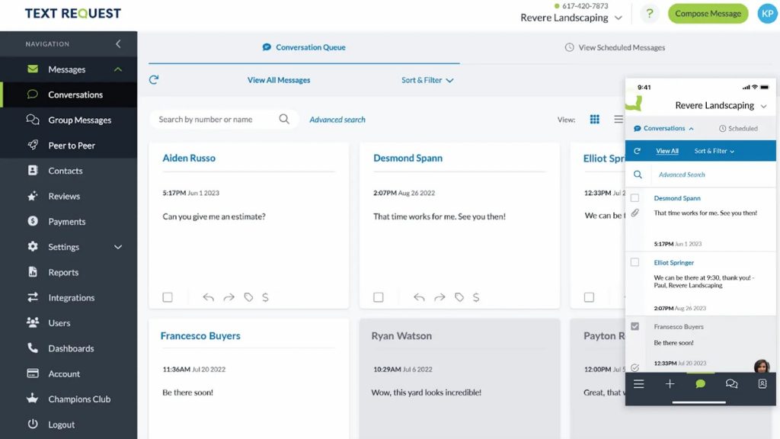Click the help question mark icon
The width and height of the screenshot is (780, 439).
pos(649,14)
